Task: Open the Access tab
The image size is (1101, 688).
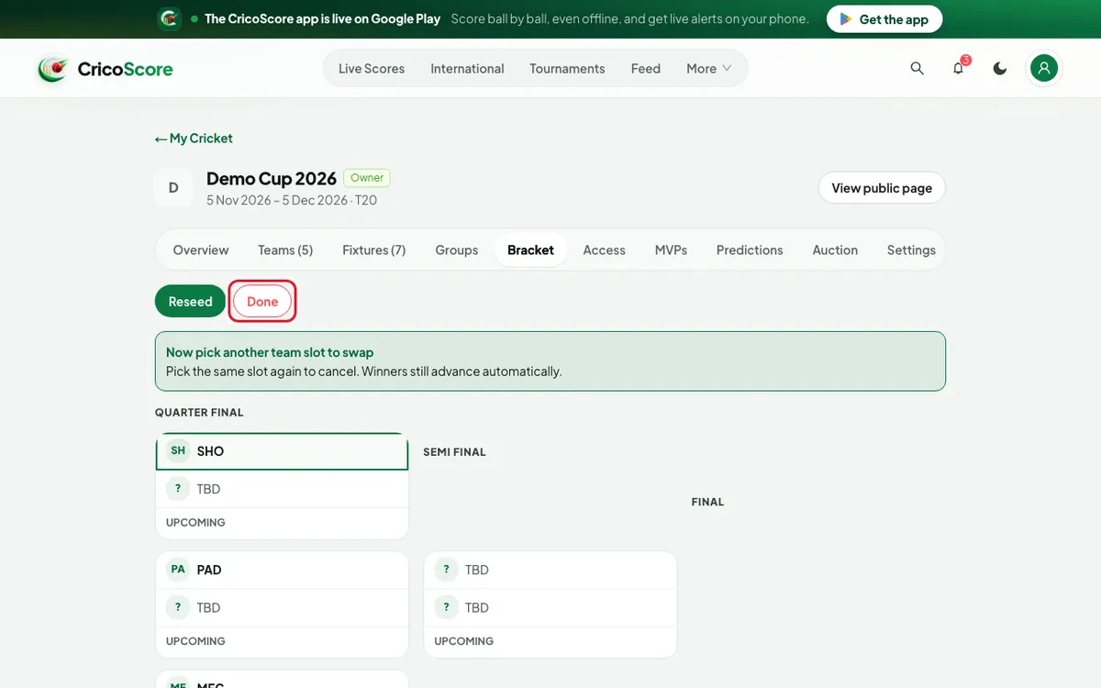Action: [605, 250]
